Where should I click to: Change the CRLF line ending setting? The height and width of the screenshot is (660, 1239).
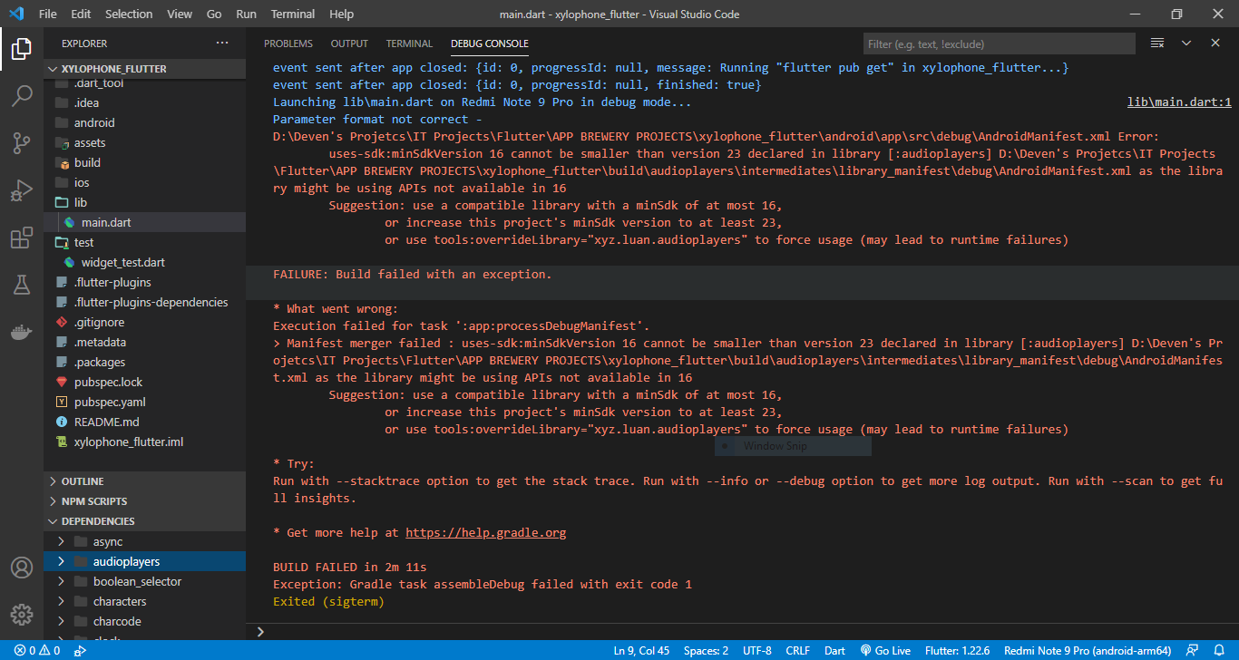(x=798, y=651)
